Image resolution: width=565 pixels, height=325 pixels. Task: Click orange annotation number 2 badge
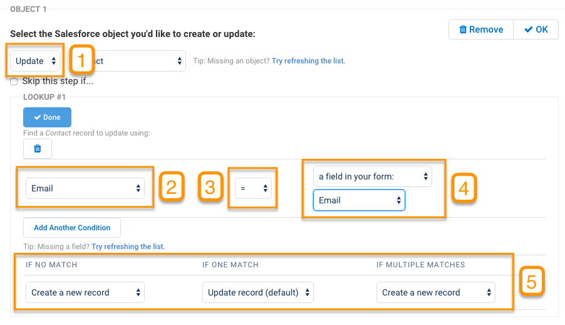(170, 187)
